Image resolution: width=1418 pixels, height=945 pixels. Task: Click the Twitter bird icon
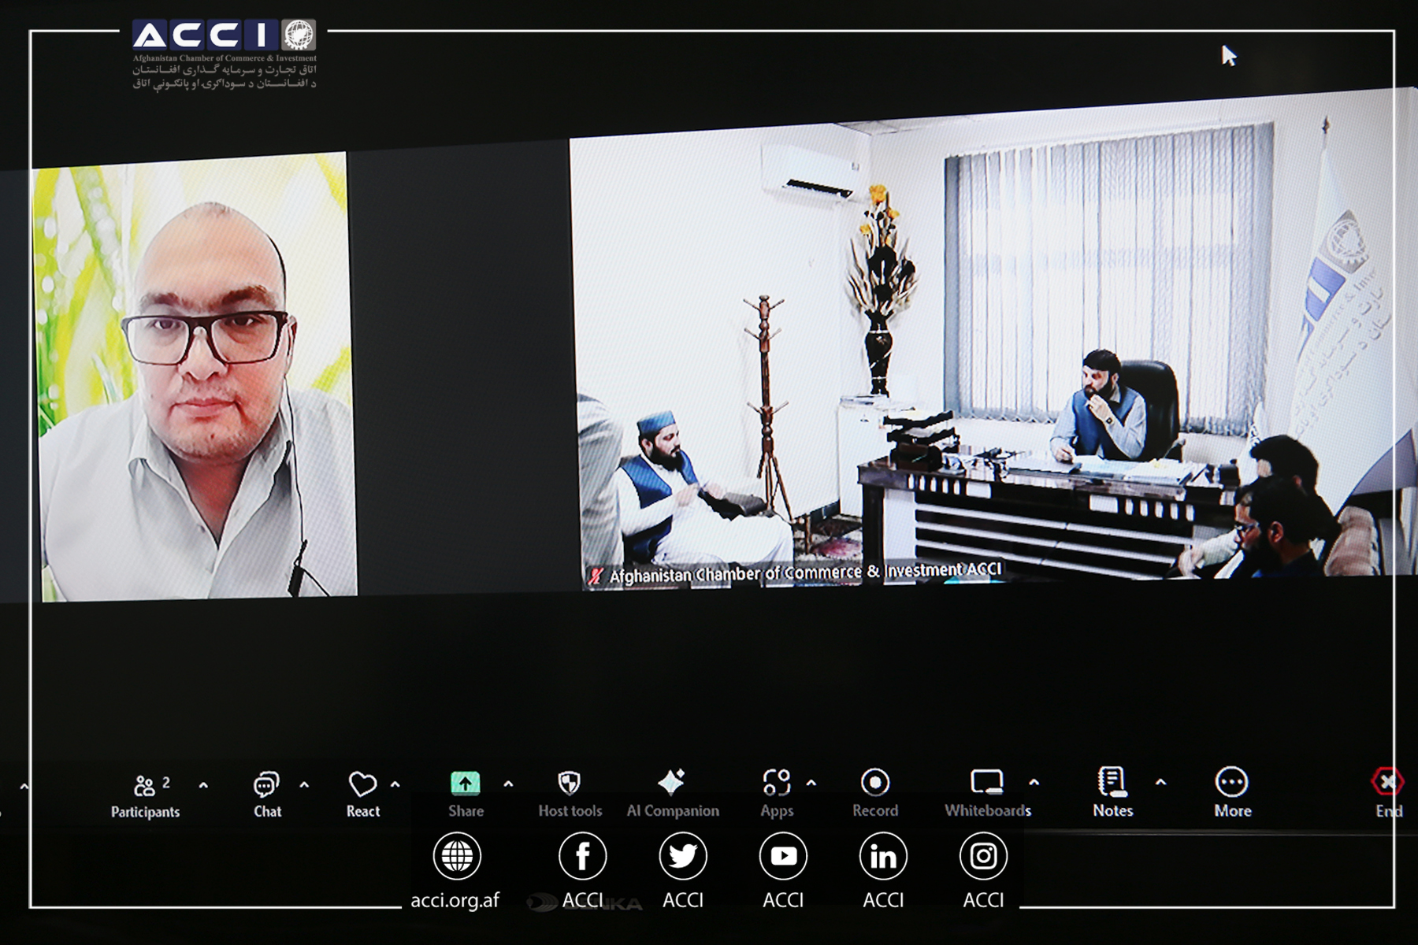click(x=683, y=856)
